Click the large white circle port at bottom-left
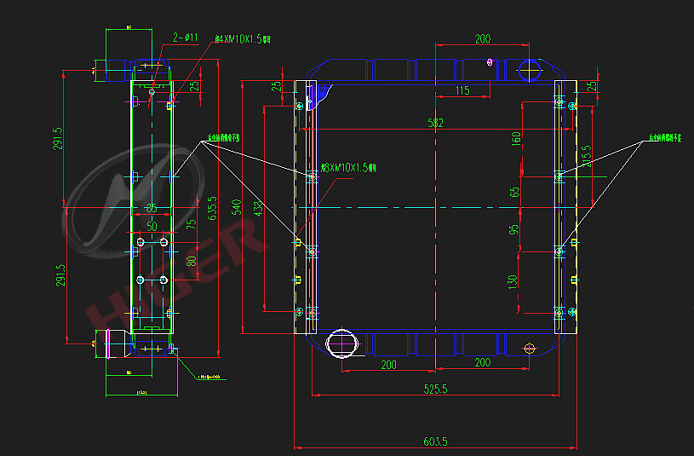694x456 pixels. 342,343
